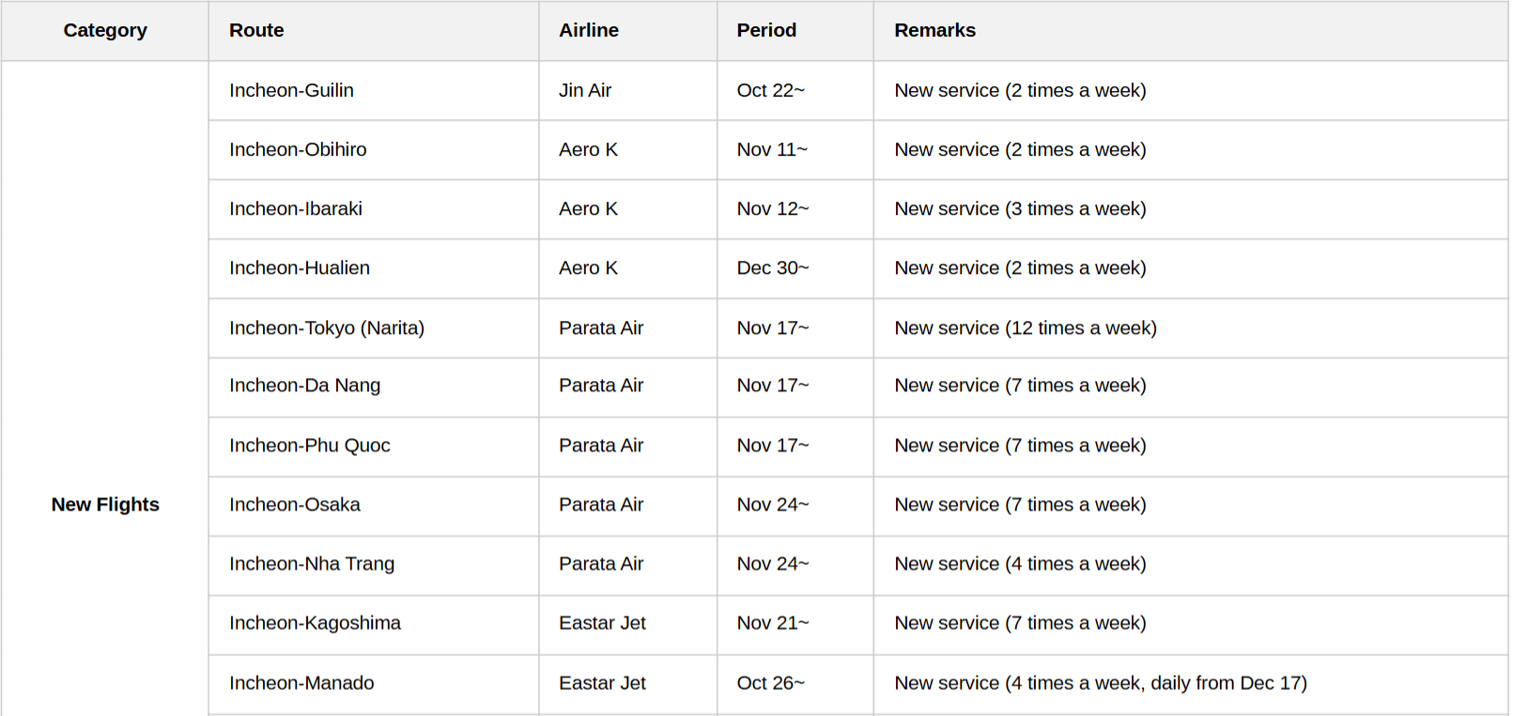Click the Incheon-Obihiro route cell
The width and height of the screenshot is (1513, 716).
click(298, 149)
